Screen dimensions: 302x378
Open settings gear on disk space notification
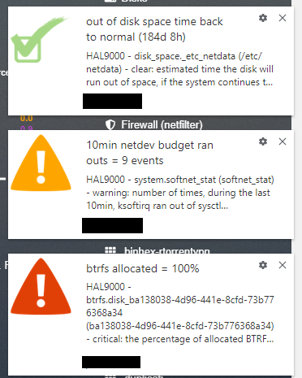coord(263,18)
